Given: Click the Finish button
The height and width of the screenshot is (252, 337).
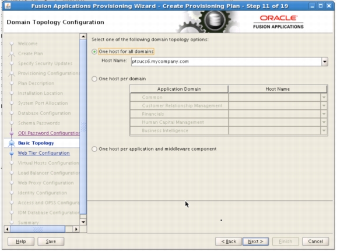Looking at the screenshot, I should pos(286,242).
